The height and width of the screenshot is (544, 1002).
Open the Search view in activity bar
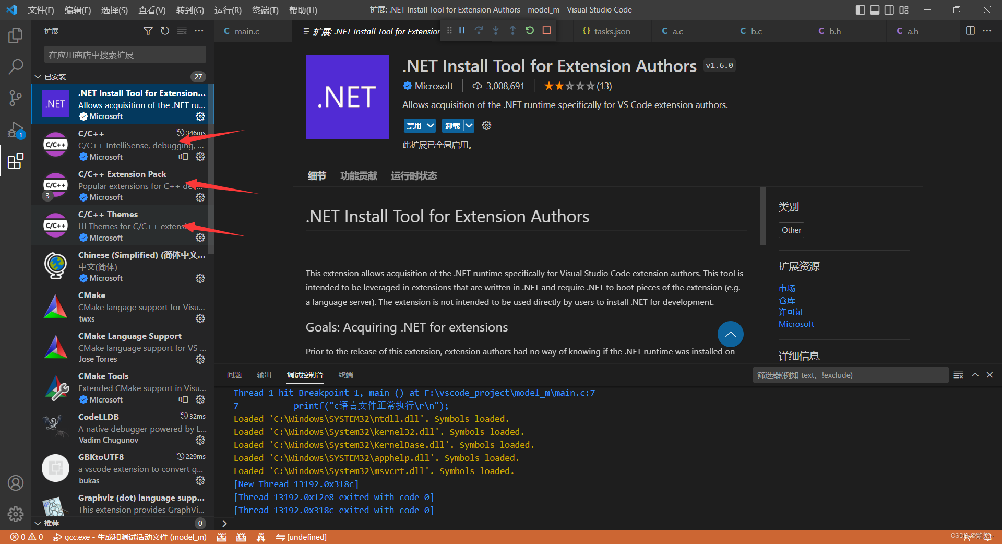click(x=16, y=66)
